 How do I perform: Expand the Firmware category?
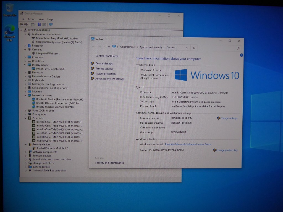point(25,73)
